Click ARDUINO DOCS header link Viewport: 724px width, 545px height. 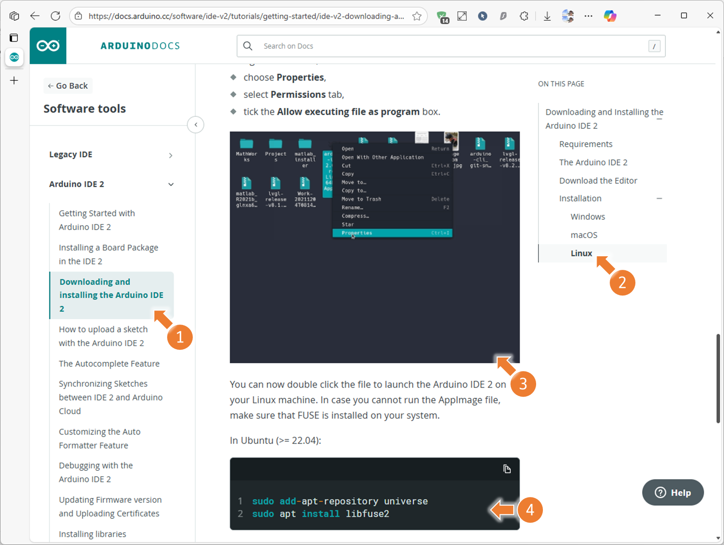[x=140, y=46]
